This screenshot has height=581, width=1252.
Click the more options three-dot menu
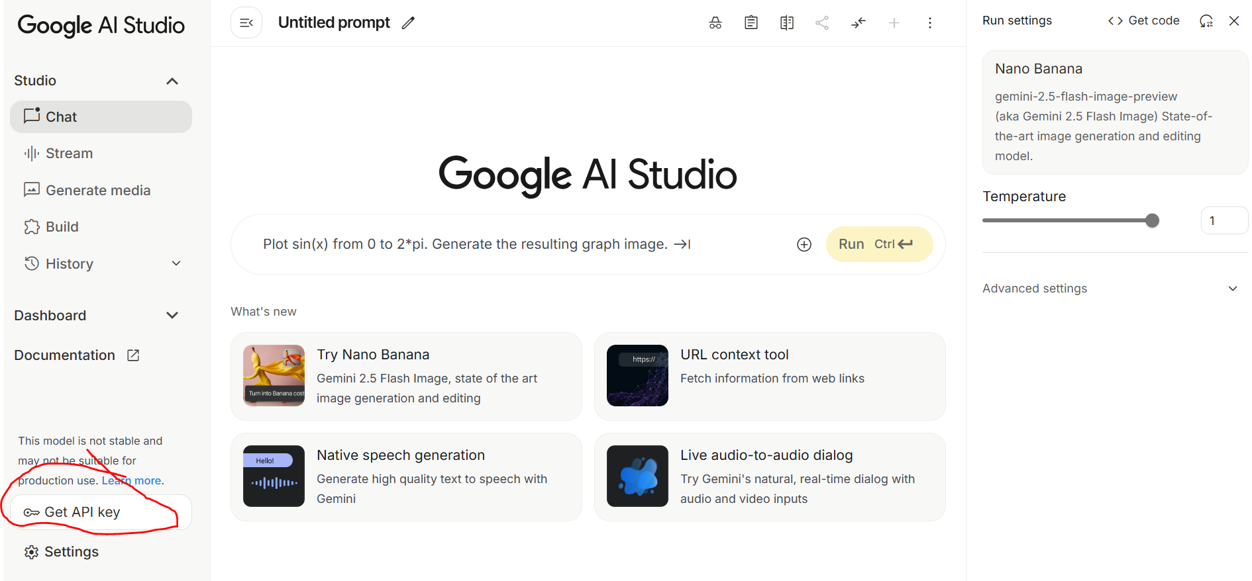tap(930, 23)
